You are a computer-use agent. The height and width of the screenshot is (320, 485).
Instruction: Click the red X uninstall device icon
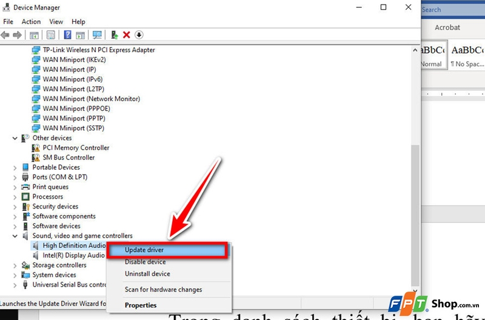(127, 35)
